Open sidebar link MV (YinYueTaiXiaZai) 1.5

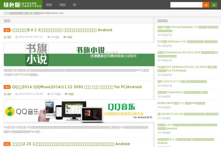pyautogui.click(x=188, y=29)
